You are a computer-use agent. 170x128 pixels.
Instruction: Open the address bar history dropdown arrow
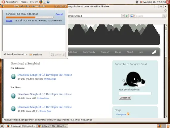(123, 16)
